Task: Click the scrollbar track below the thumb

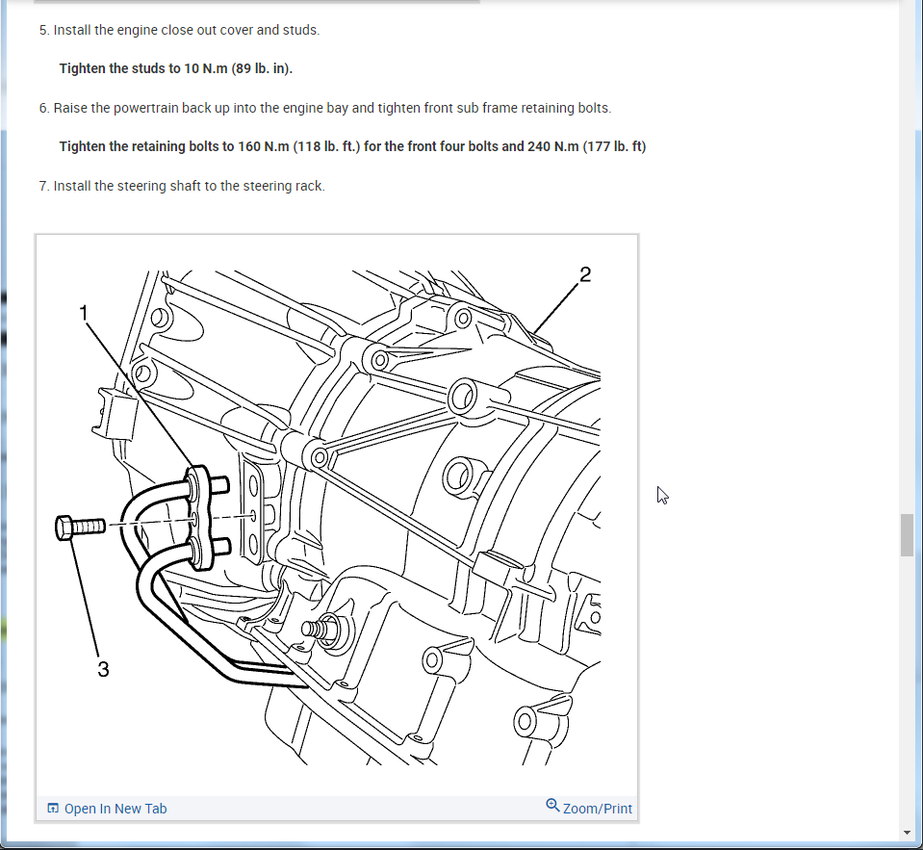Action: 907,691
